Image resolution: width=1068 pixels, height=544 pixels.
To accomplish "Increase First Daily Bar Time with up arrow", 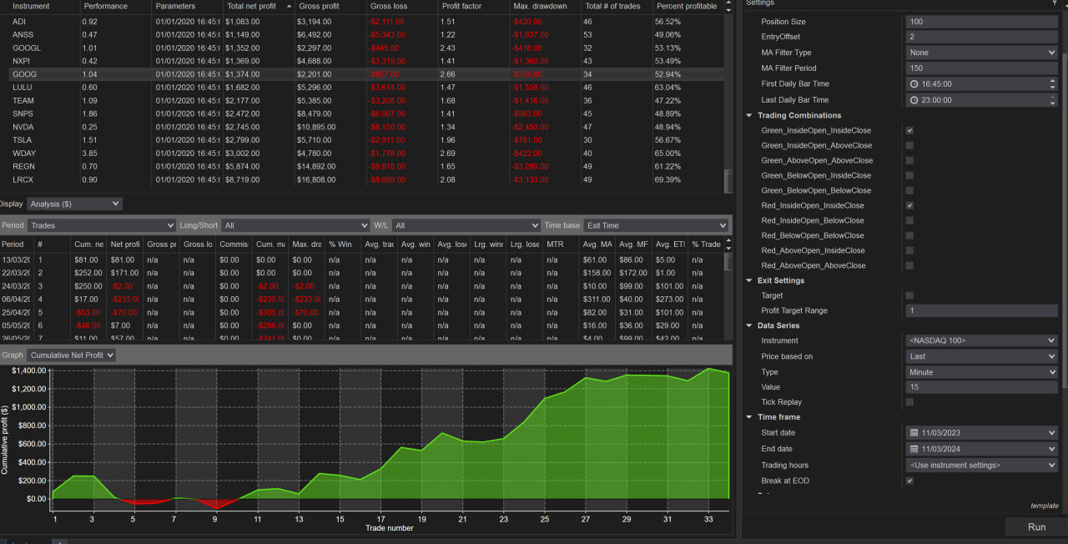I will coord(1052,81).
